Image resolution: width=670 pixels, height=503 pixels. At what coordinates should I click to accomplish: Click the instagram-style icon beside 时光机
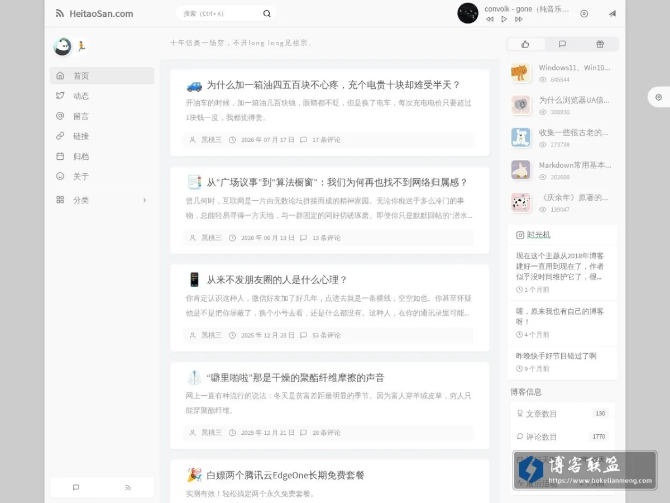point(520,235)
